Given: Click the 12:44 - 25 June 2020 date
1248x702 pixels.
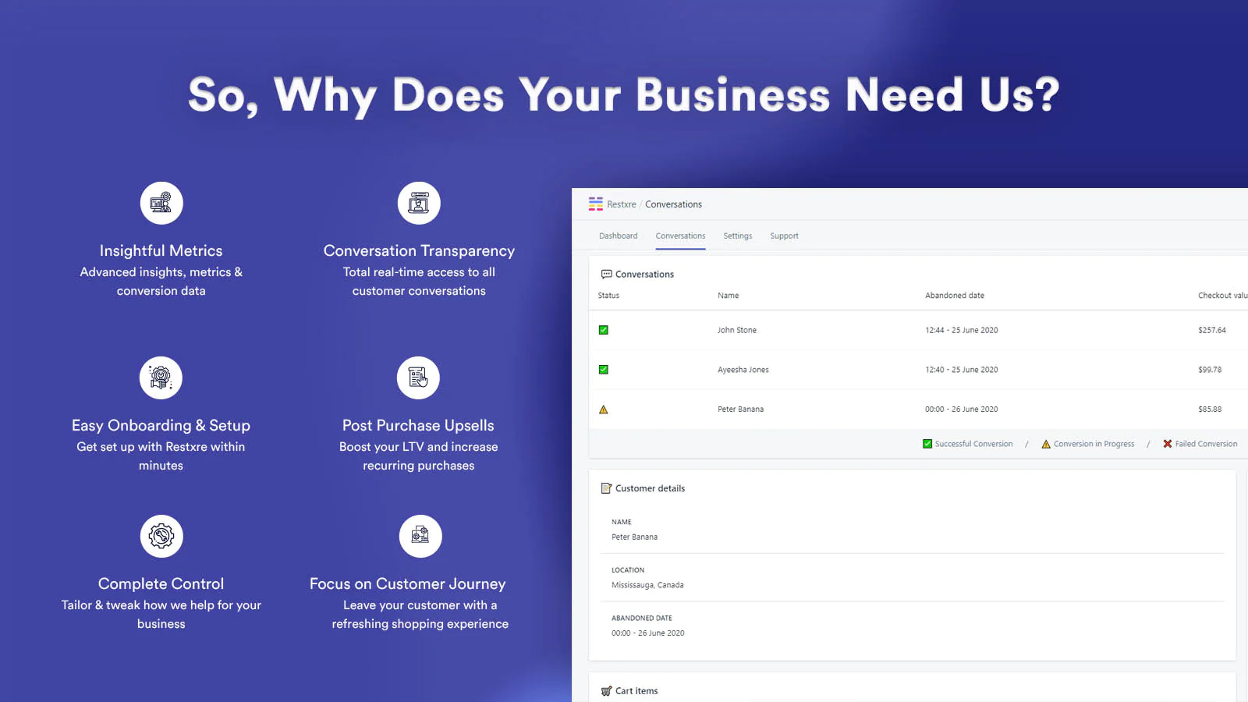Looking at the screenshot, I should click(962, 330).
